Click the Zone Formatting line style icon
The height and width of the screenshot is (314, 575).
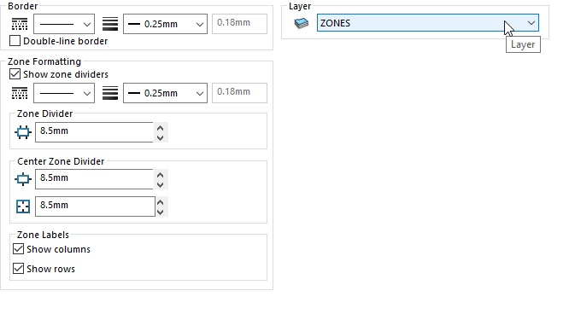click(20, 93)
